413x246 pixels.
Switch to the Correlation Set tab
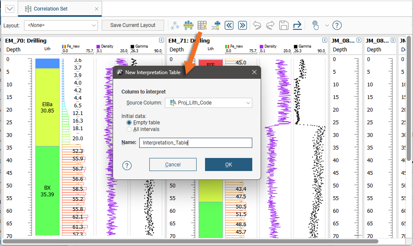click(50, 9)
